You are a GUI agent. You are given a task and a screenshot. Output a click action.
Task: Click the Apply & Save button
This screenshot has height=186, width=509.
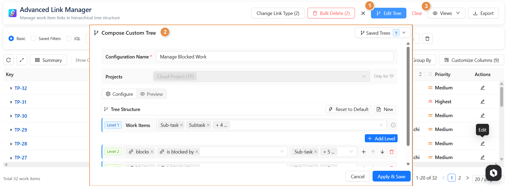tap(391, 176)
